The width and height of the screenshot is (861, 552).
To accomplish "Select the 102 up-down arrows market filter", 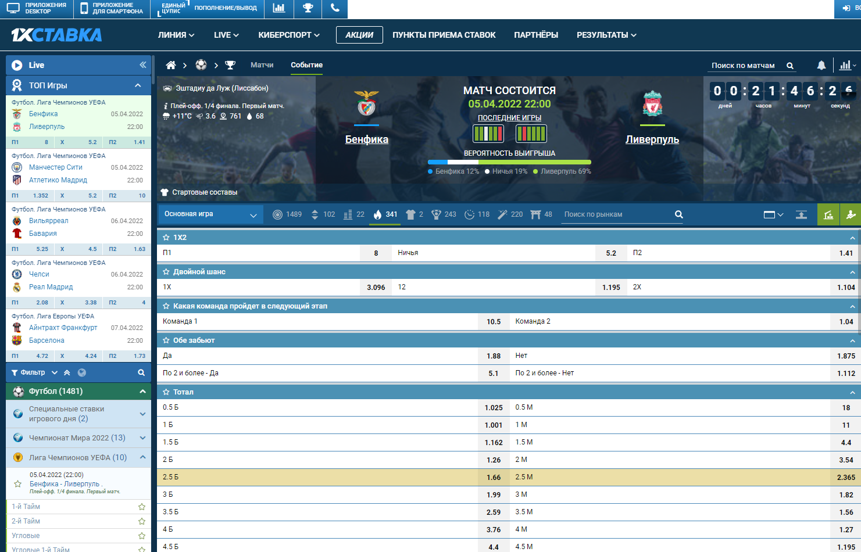I will (x=315, y=214).
